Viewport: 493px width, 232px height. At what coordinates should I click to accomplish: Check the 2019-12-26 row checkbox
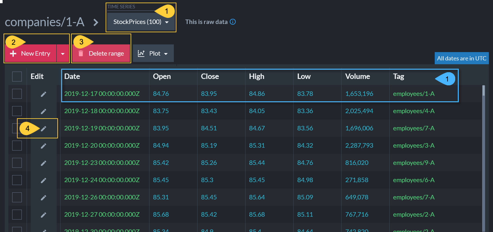(17, 197)
